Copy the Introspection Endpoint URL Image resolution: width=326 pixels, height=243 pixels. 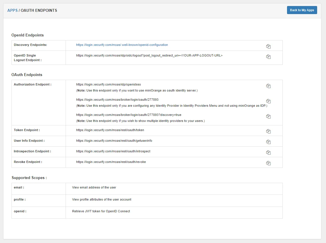[x=268, y=152]
